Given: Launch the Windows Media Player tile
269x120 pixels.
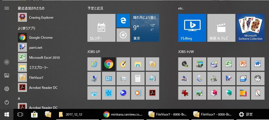Looking at the screenshot, I should pos(138,93).
